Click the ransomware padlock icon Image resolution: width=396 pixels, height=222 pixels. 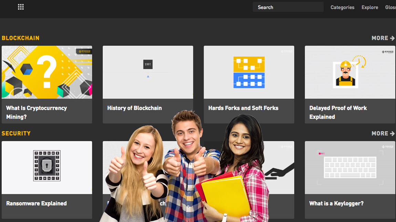(47, 166)
